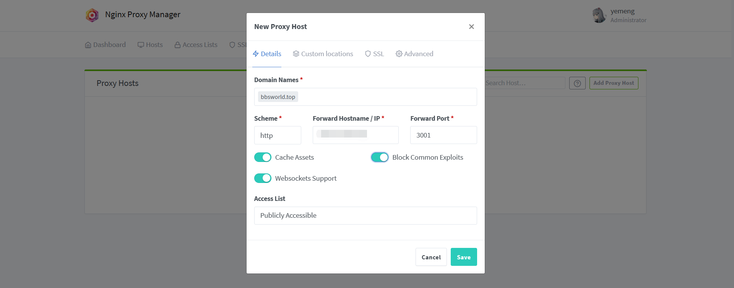The width and height of the screenshot is (734, 288).
Task: Open the Access List dropdown
Action: (x=365, y=215)
